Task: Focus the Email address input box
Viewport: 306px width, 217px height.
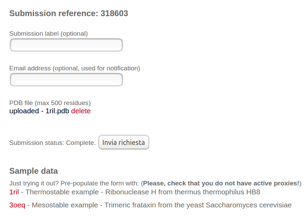Action: tap(66, 80)
